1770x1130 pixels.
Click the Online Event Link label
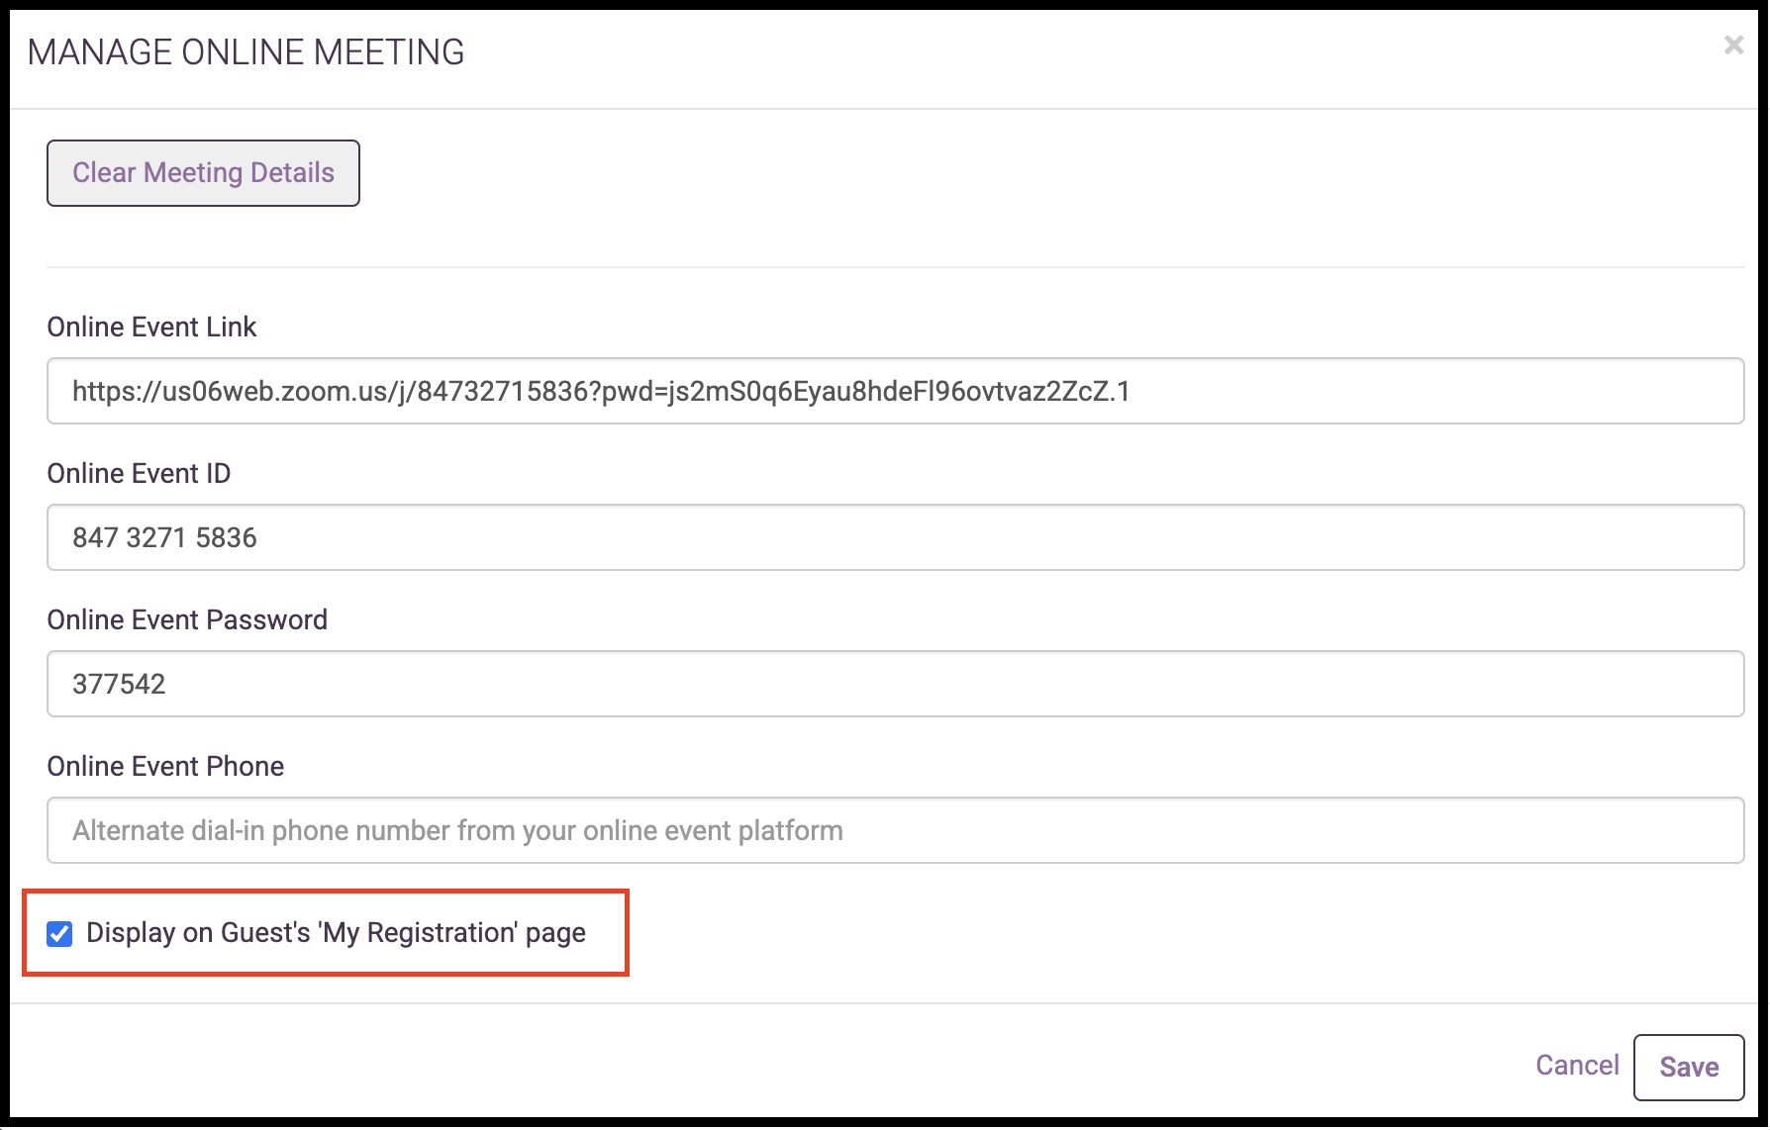(x=151, y=328)
